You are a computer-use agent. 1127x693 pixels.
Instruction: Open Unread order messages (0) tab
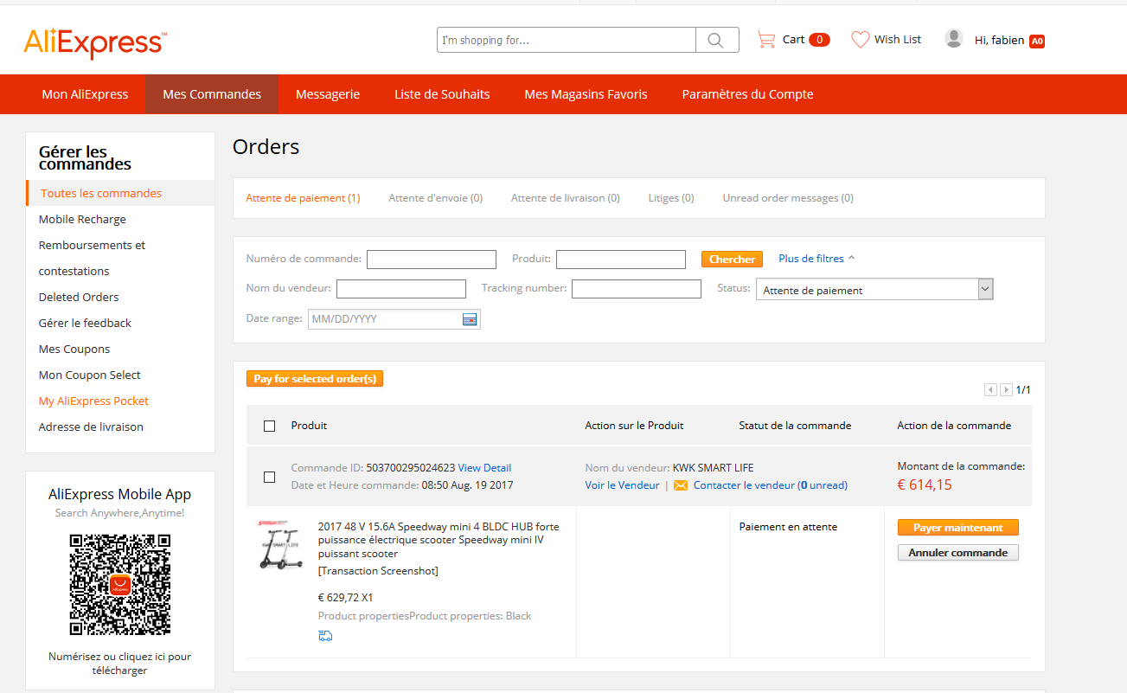tap(788, 198)
